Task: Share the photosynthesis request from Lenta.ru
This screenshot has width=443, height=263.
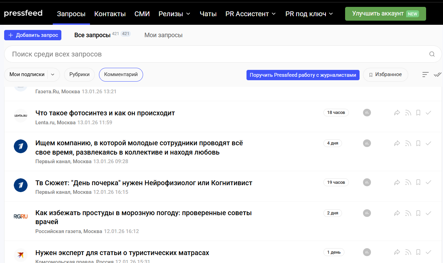Action: click(397, 113)
